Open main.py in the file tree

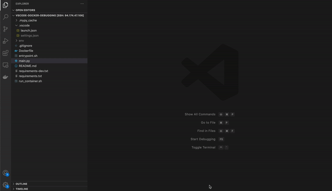coord(24,61)
